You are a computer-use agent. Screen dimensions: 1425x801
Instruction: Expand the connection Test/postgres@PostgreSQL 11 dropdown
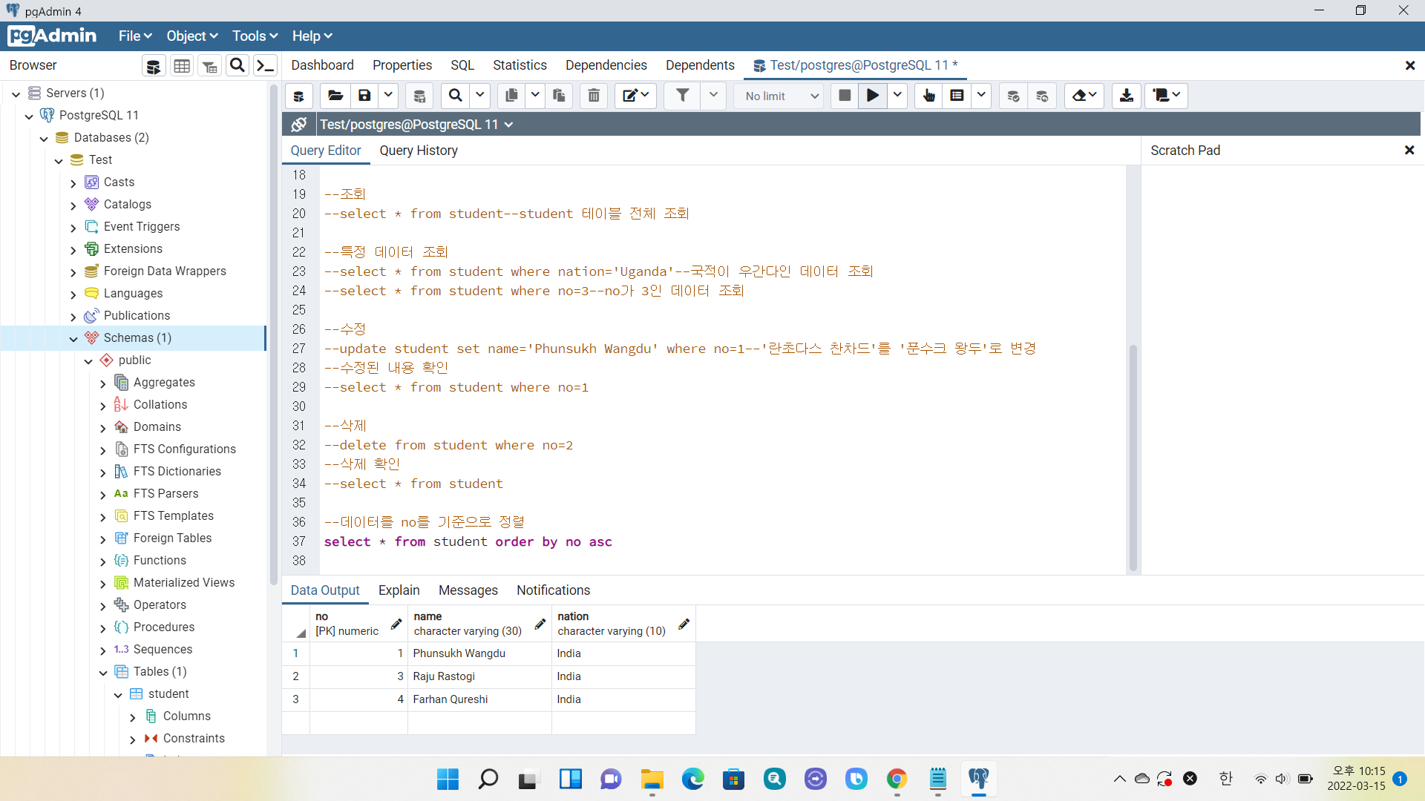509,125
